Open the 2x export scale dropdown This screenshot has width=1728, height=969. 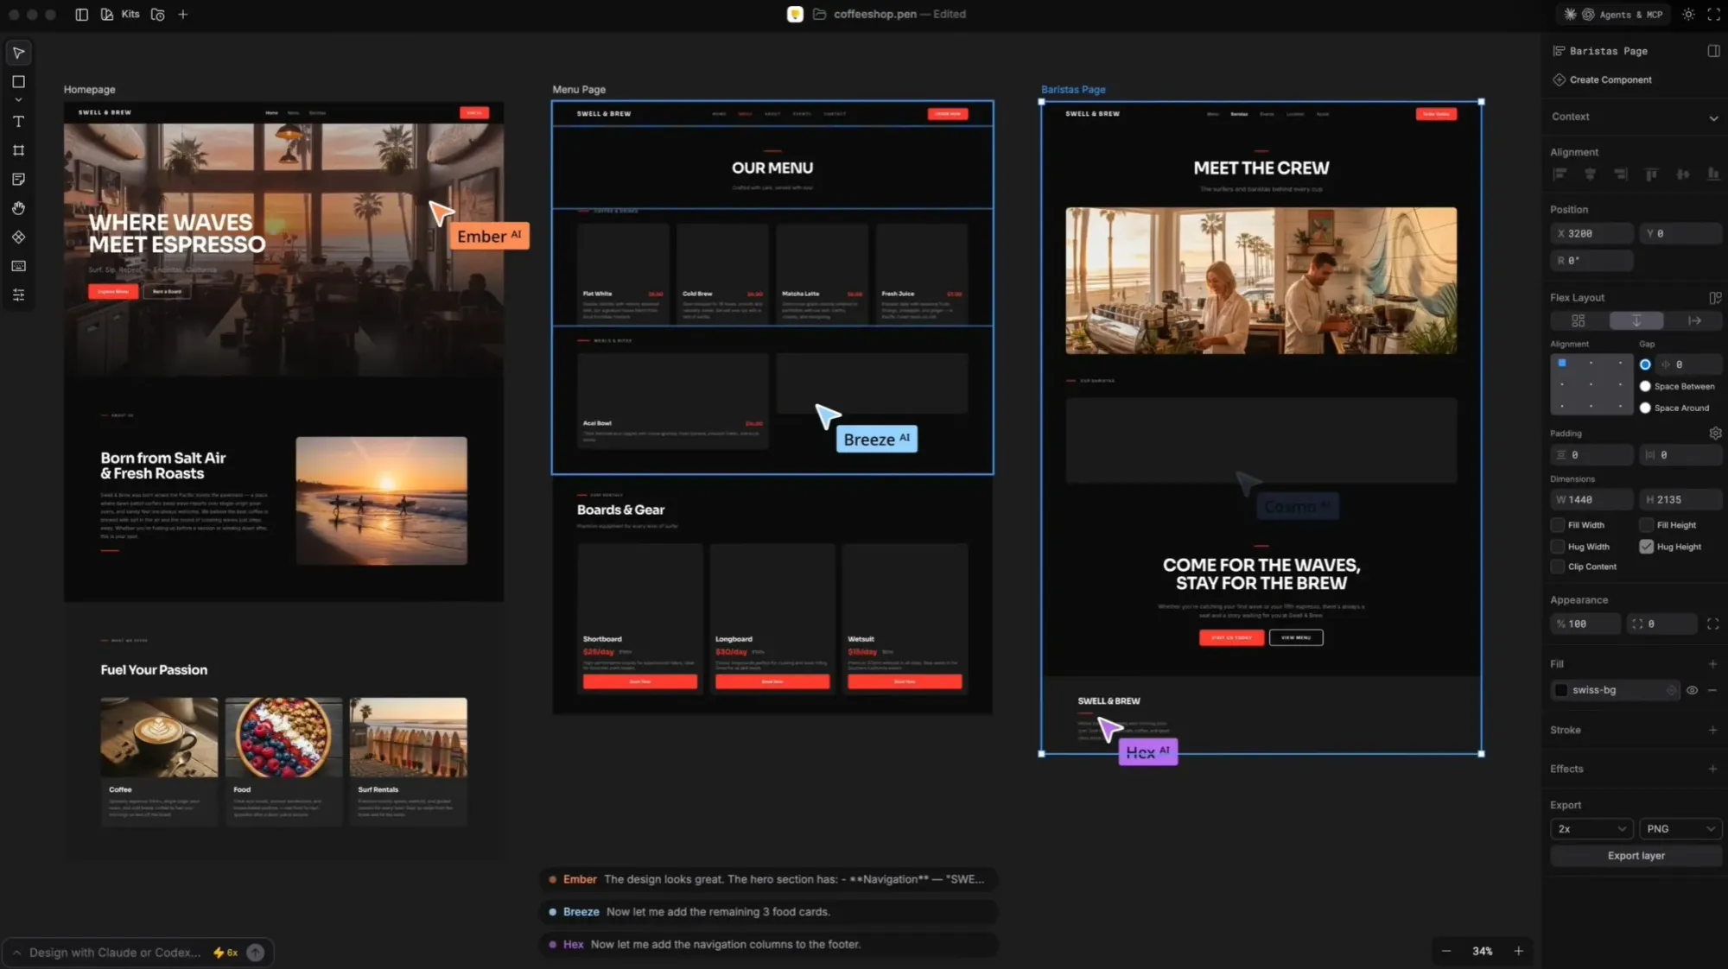click(x=1591, y=829)
